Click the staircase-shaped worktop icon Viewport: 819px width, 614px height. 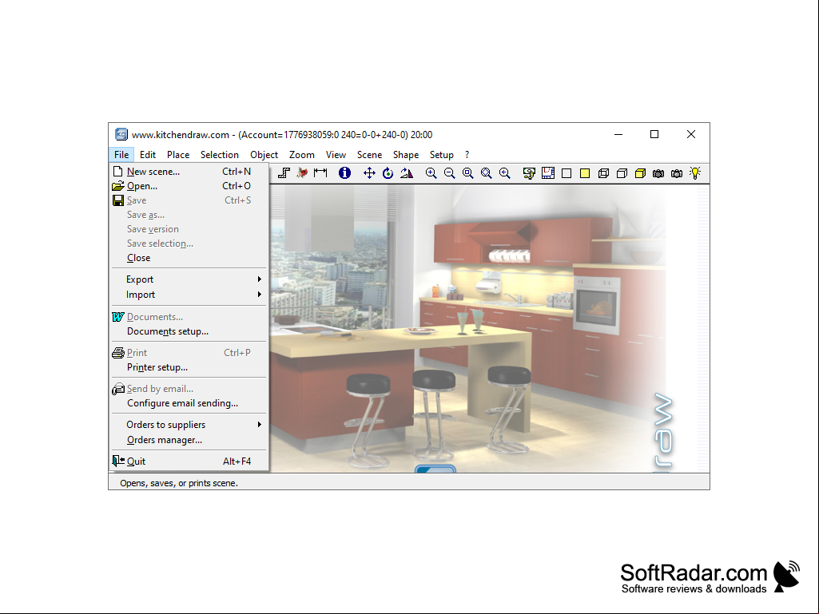284,173
